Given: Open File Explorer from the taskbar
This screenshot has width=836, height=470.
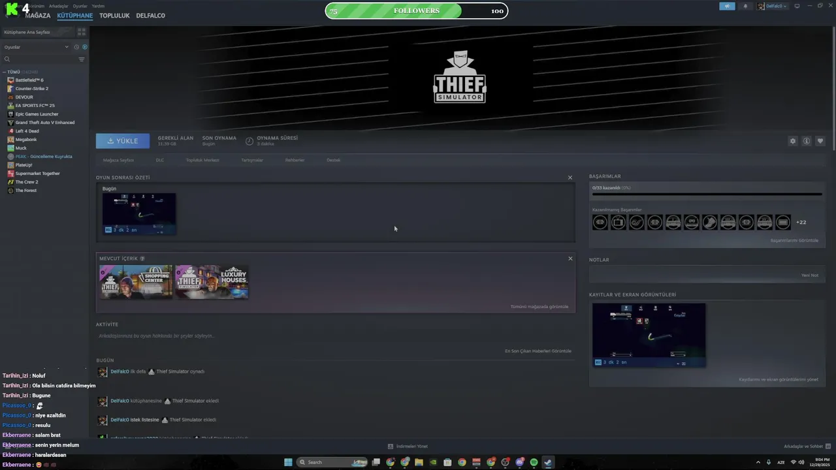Looking at the screenshot, I should (419, 462).
